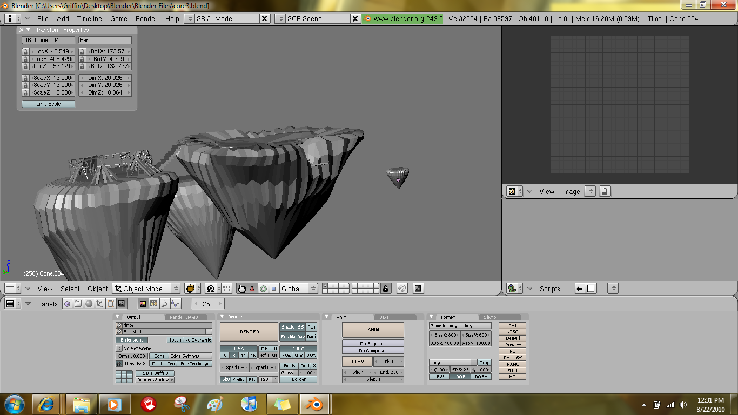Toggle the Extensions option in Output panel
Image resolution: width=738 pixels, height=415 pixels.
click(x=132, y=340)
